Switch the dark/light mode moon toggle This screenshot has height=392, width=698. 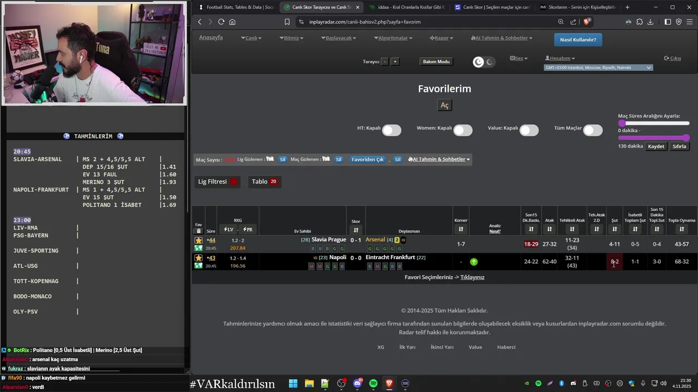tap(484, 62)
